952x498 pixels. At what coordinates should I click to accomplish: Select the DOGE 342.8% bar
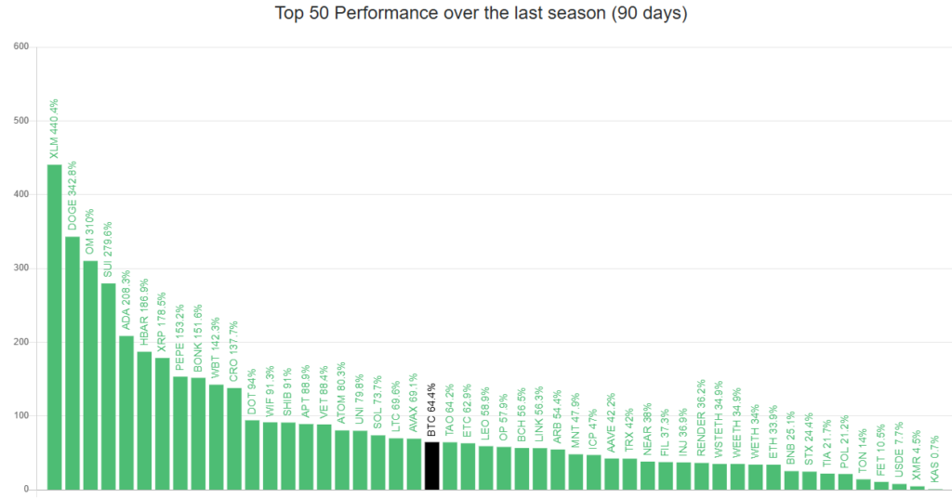coord(72,362)
